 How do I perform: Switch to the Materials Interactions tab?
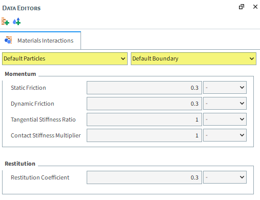(x=41, y=41)
